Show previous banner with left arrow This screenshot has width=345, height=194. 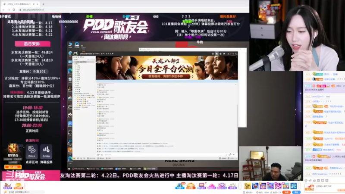click(x=139, y=77)
